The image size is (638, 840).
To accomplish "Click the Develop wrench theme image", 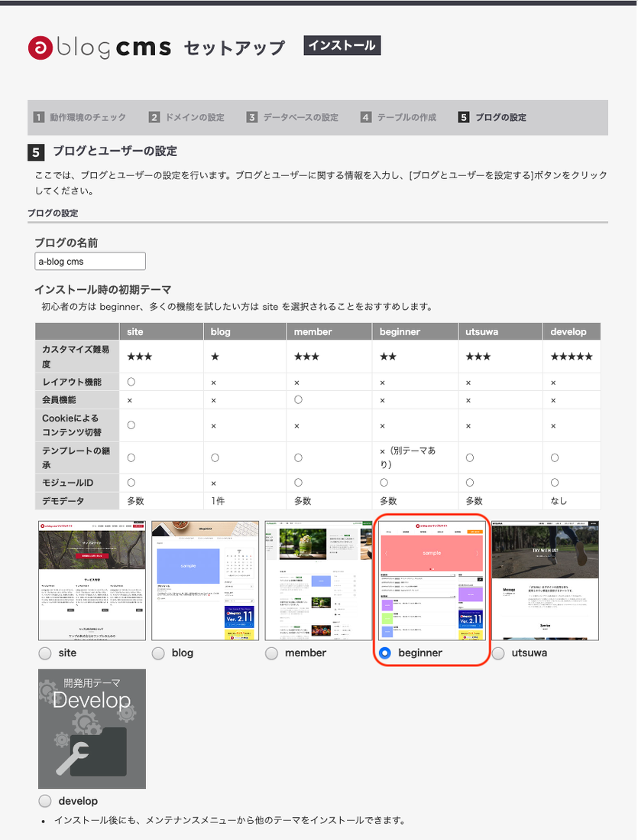I will [x=92, y=728].
